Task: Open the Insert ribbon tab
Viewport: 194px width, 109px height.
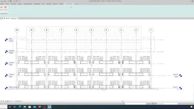Action: (x=7, y=4)
